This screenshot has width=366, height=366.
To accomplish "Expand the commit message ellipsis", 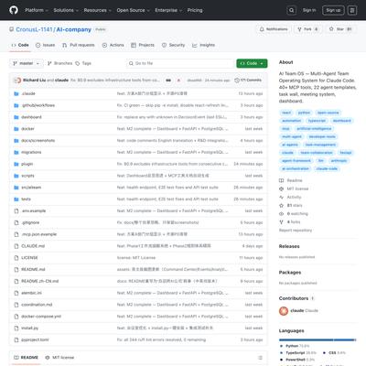I will 168,81.
